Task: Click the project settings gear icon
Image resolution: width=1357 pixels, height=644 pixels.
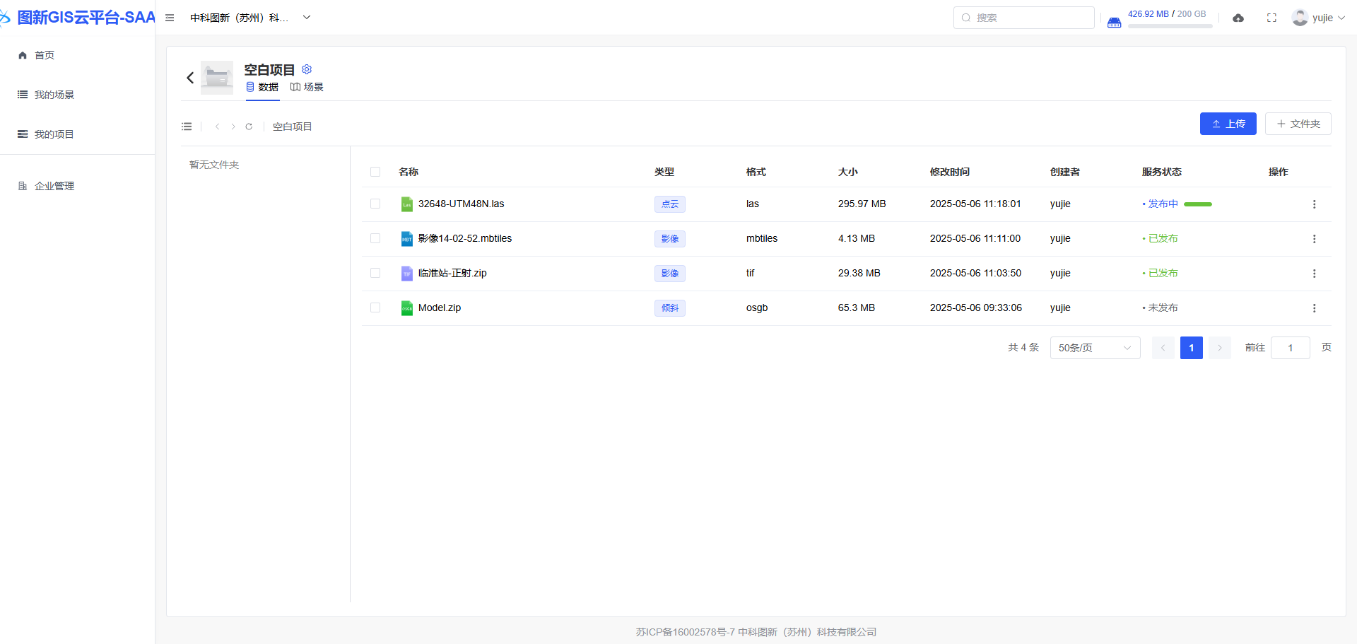Action: click(x=307, y=69)
